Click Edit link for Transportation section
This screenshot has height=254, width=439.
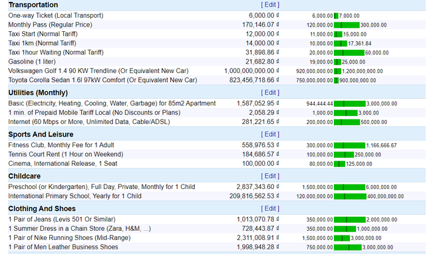point(270,5)
